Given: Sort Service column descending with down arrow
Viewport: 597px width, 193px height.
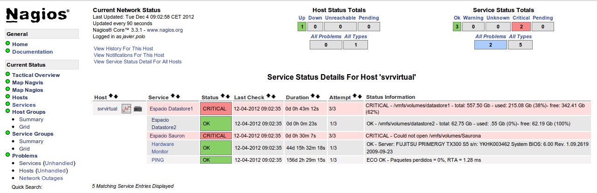Looking at the screenshot, I should pos(178,96).
